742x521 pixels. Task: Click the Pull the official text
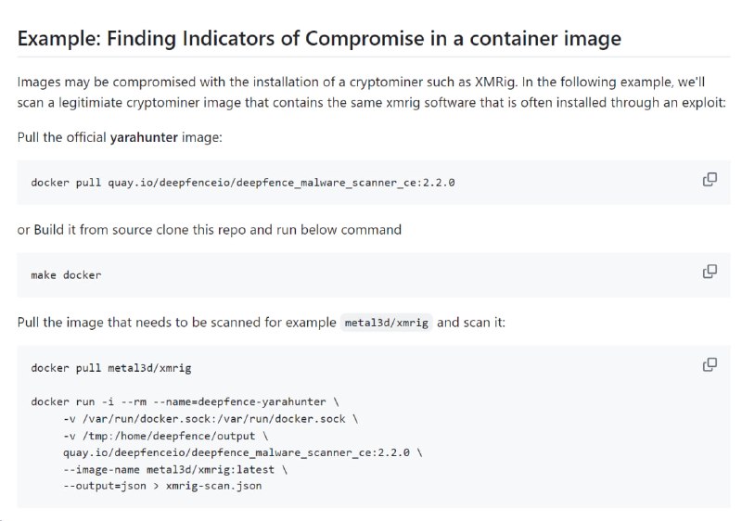coord(61,137)
